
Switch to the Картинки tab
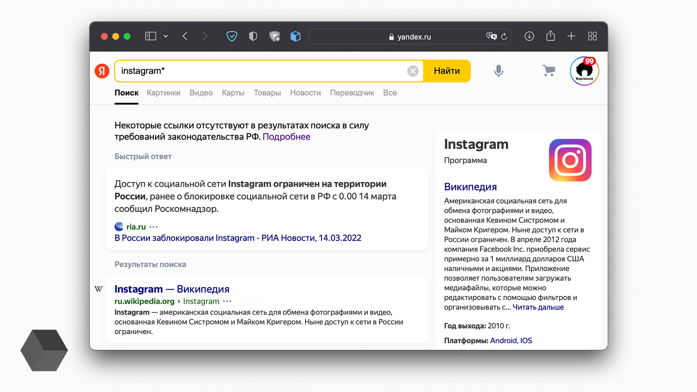[163, 93]
